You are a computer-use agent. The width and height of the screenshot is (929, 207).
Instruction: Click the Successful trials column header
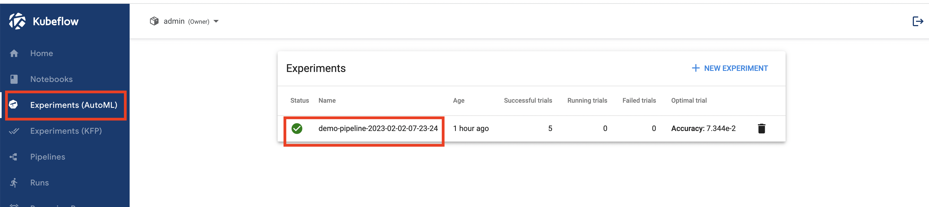(528, 101)
